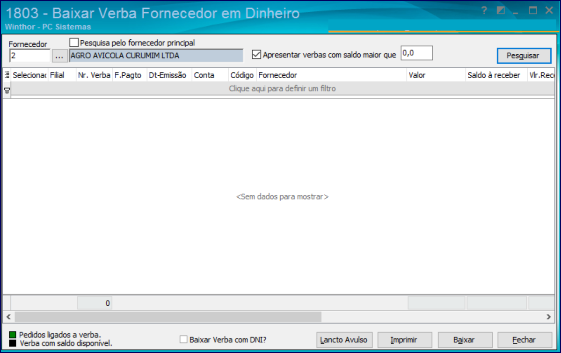
Task: Focus the Fornecedor code input field
Action: coord(29,56)
